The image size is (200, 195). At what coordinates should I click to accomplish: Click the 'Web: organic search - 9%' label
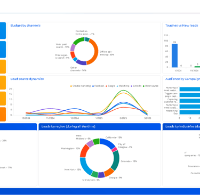pyautogui.click(x=62, y=56)
